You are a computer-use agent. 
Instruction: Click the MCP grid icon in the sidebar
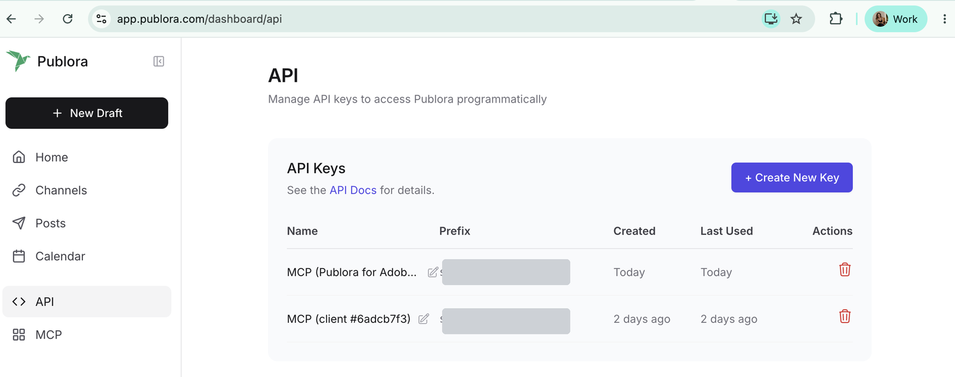point(19,335)
